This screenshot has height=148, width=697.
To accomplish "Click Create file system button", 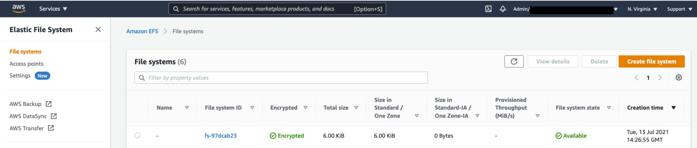I will point(651,62).
